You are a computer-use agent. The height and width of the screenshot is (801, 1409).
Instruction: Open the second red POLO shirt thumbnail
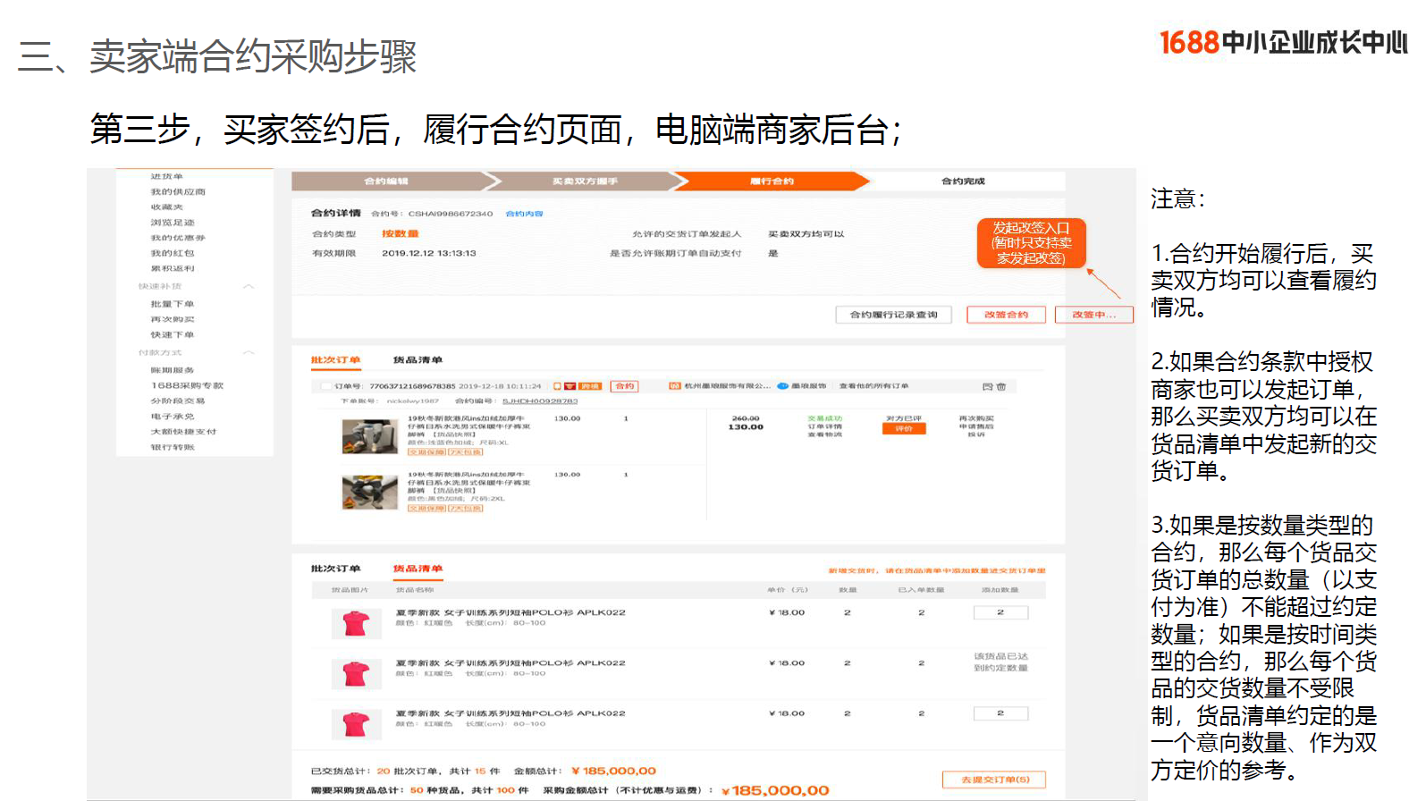pos(356,673)
